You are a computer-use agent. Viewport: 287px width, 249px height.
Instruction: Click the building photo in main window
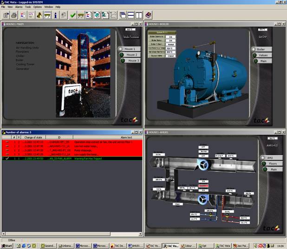[83, 72]
